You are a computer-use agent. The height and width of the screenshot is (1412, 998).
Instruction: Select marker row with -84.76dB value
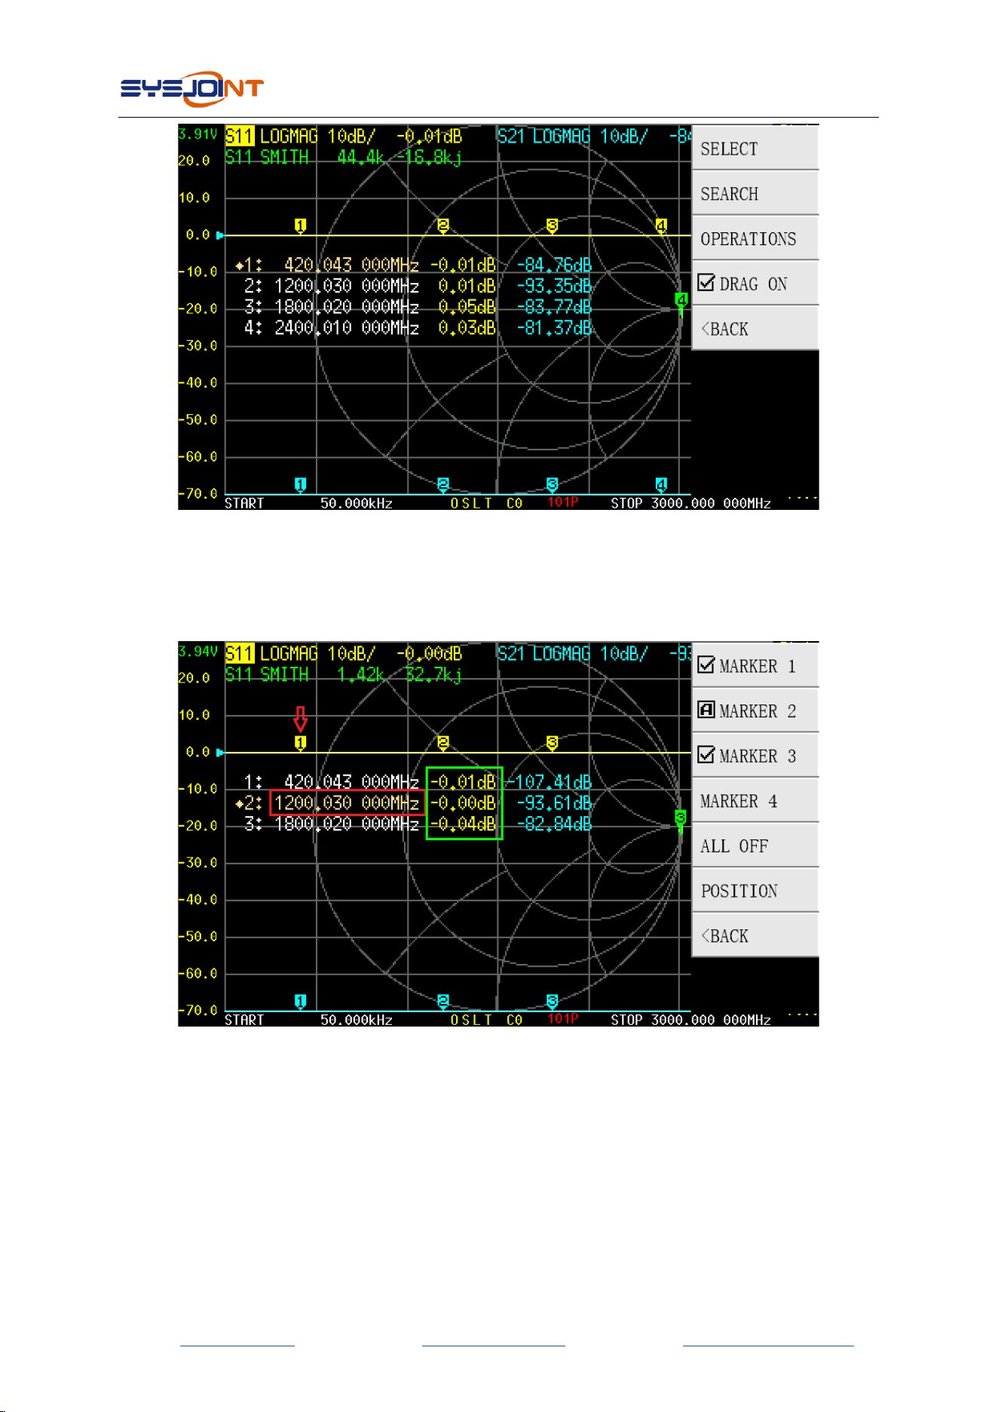tap(414, 265)
